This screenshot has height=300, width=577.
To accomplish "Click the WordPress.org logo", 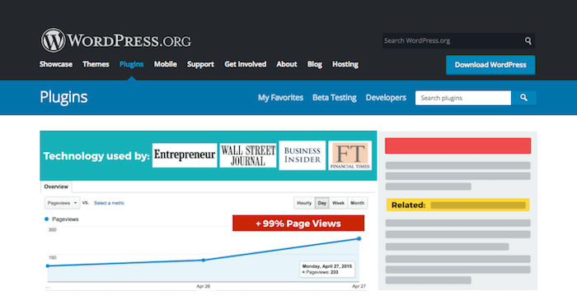I will coord(116,40).
